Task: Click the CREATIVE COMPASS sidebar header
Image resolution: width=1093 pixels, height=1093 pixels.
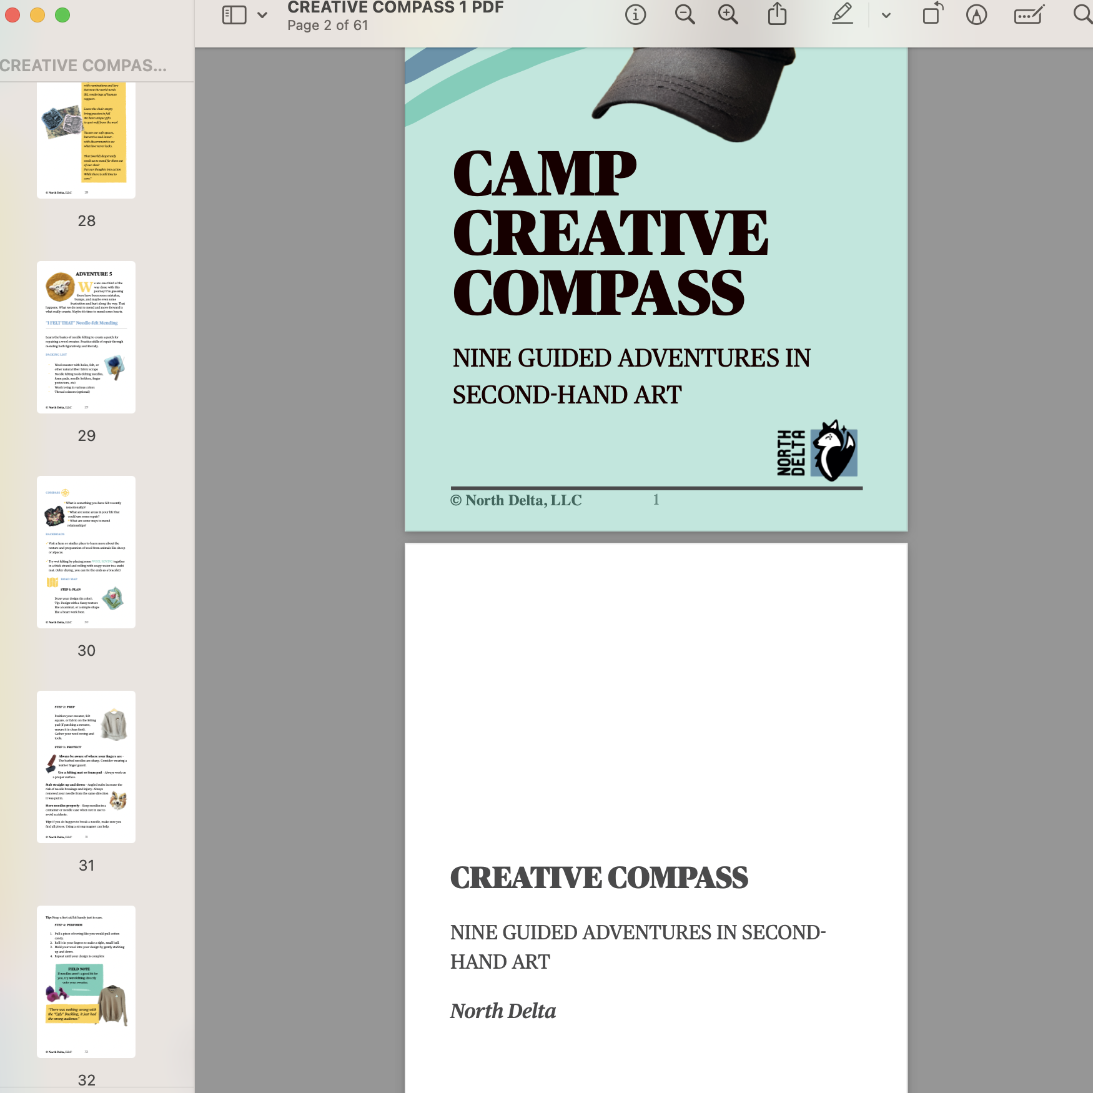Action: pos(84,66)
